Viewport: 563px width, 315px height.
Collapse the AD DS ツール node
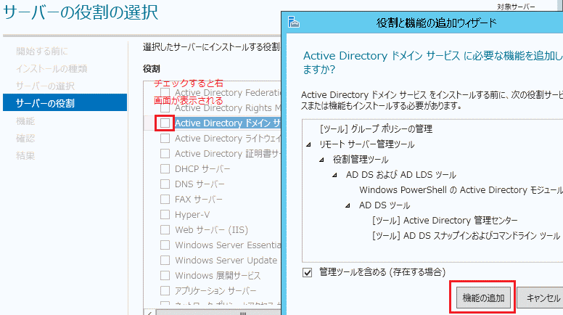click(348, 205)
